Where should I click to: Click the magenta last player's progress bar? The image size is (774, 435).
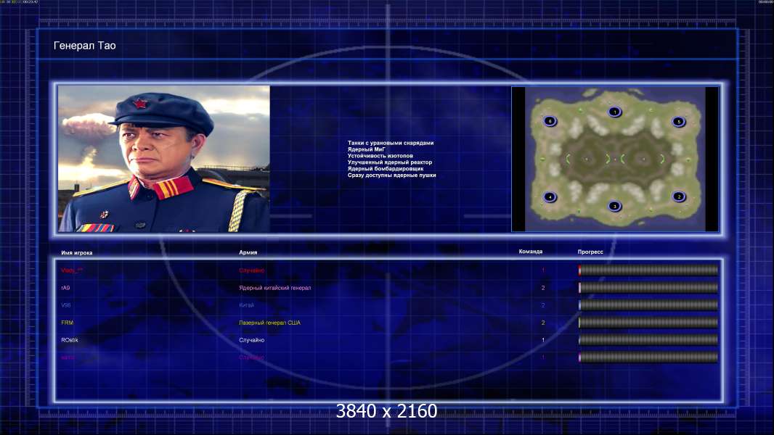[x=648, y=357]
